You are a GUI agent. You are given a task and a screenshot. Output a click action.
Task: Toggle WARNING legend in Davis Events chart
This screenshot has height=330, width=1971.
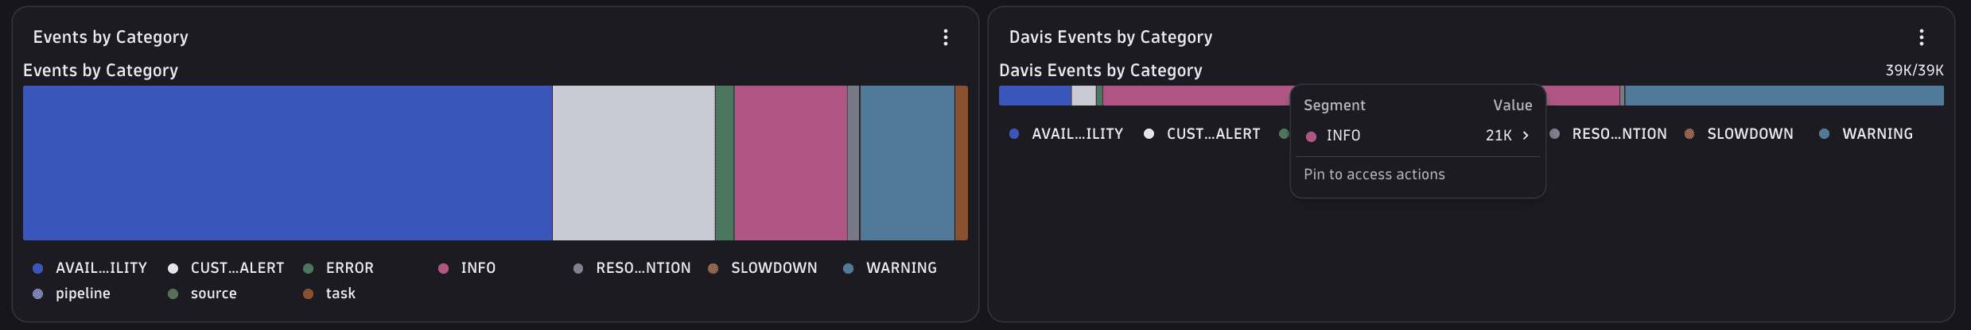click(1866, 134)
